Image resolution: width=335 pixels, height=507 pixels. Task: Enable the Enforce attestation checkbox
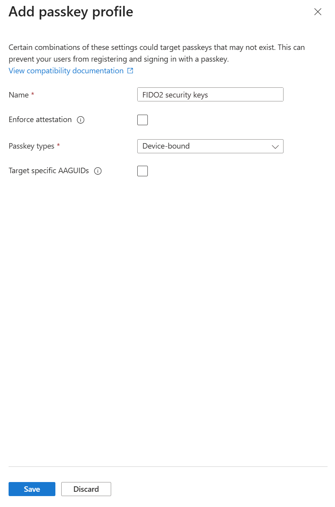(142, 120)
